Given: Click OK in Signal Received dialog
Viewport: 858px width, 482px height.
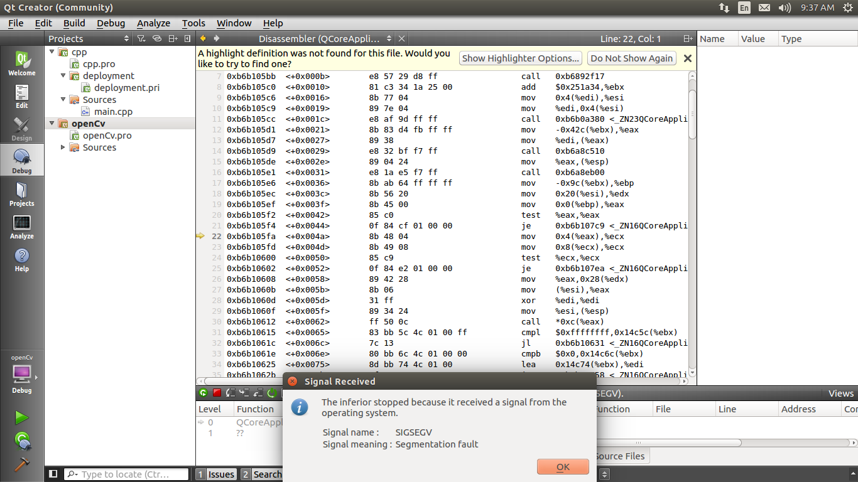Looking at the screenshot, I should [563, 466].
